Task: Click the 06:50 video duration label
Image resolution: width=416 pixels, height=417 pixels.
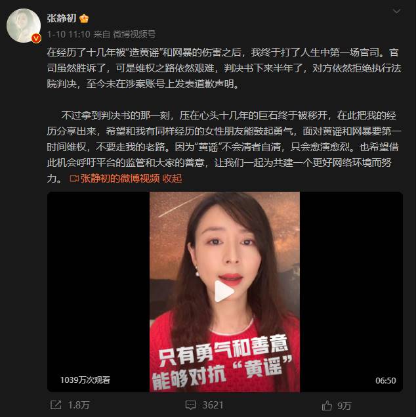Action: pos(385,381)
